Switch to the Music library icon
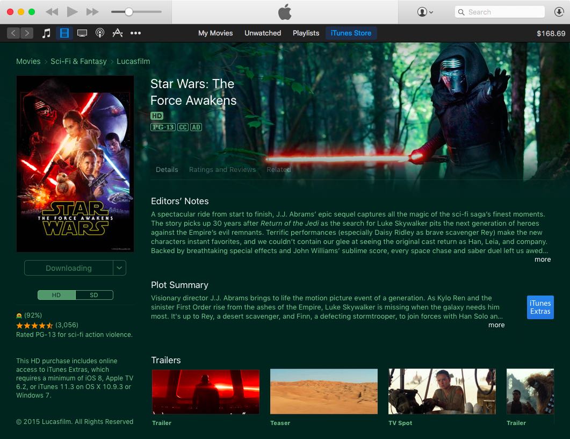This screenshot has height=439, width=570. 46,33
